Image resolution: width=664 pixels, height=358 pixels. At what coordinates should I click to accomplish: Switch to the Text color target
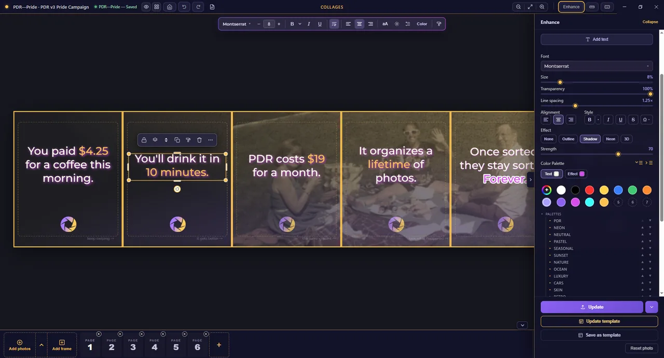pos(551,174)
